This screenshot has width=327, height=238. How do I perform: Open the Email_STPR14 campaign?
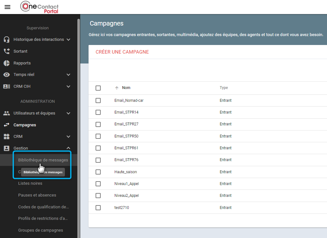[x=126, y=112]
